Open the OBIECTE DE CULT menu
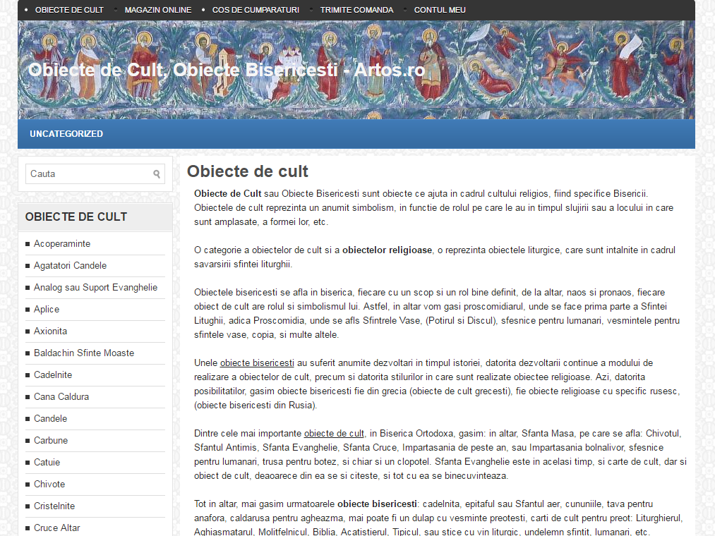This screenshot has width=715, height=536. point(69,10)
